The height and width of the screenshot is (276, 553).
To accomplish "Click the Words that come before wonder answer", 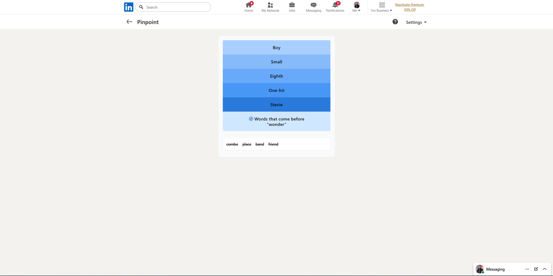I will [276, 121].
